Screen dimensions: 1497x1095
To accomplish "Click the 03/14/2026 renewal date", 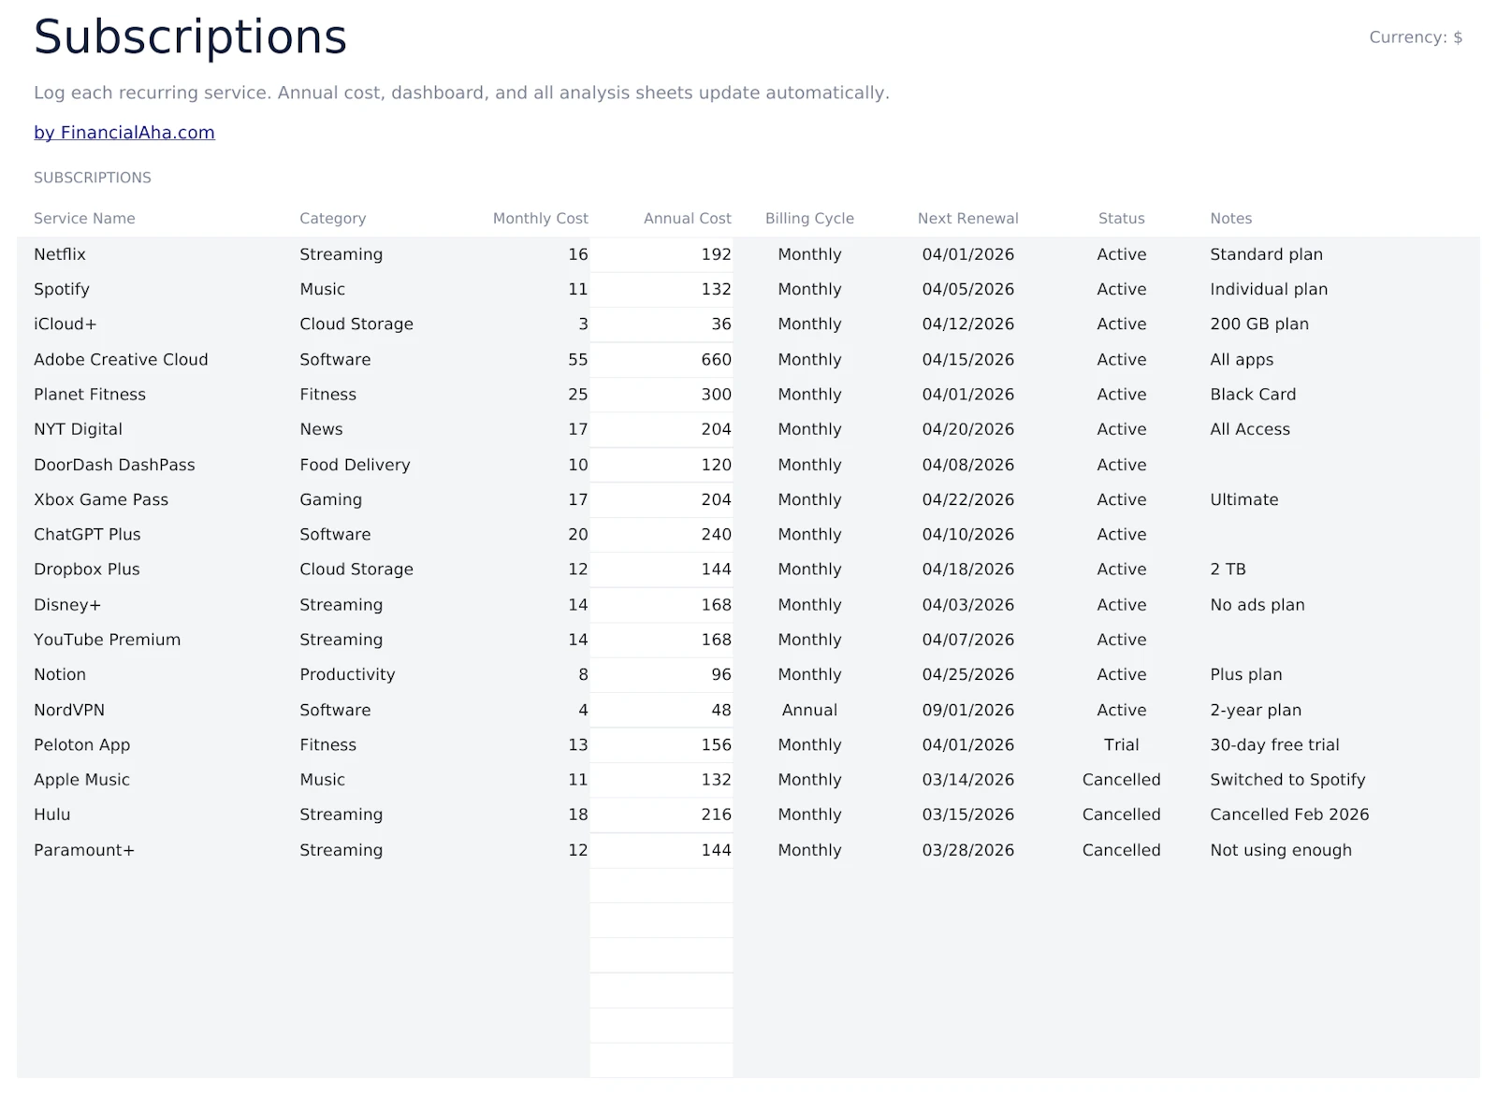I will coord(968,779).
